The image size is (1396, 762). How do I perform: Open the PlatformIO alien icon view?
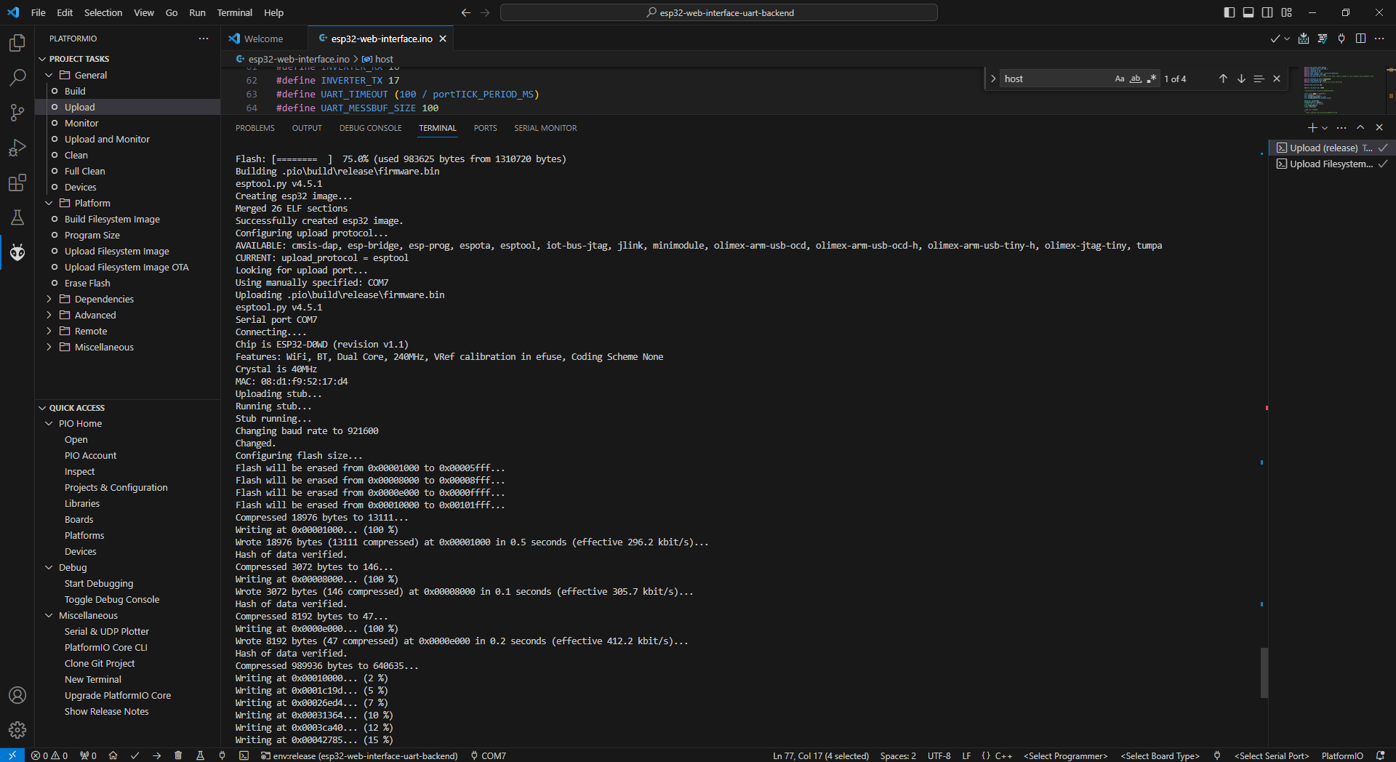[x=17, y=252]
